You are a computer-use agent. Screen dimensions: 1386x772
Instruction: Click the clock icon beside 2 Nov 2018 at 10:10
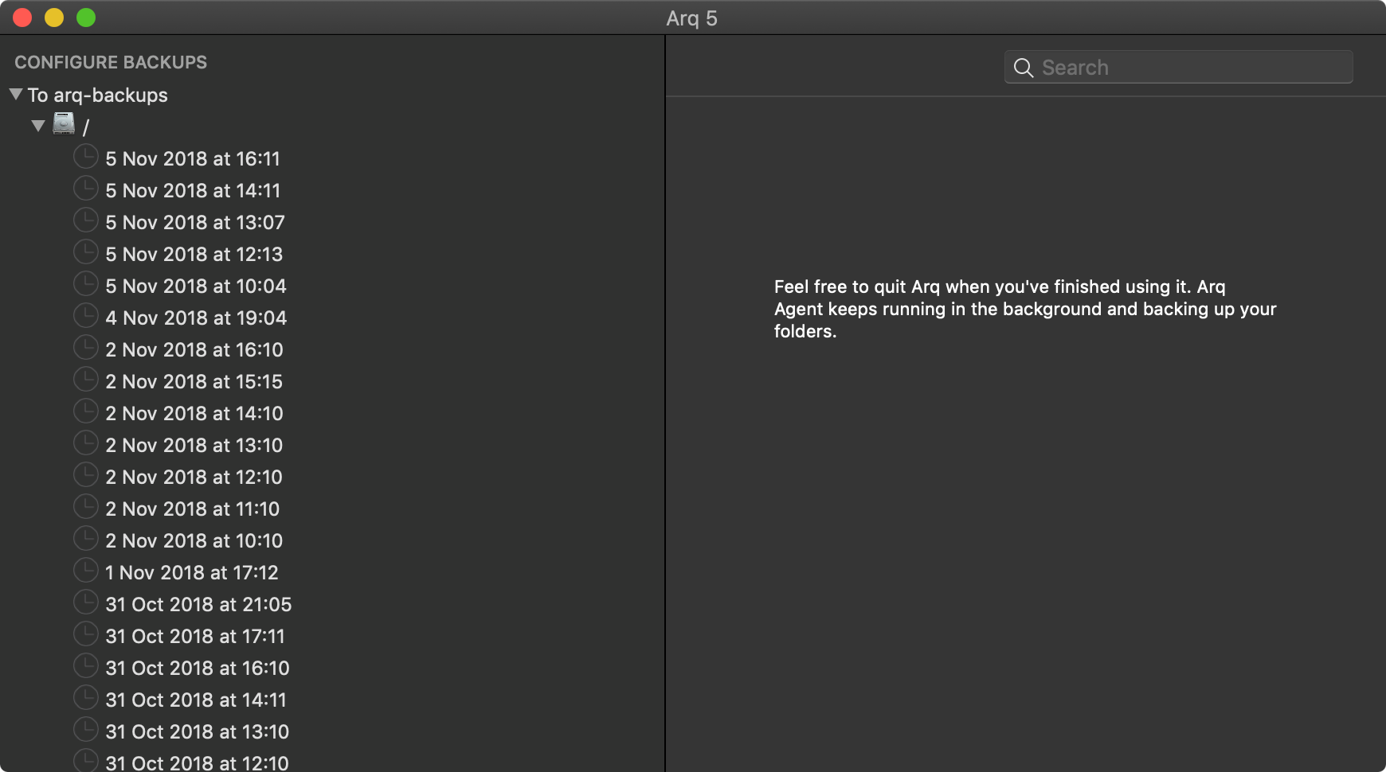pyautogui.click(x=86, y=539)
